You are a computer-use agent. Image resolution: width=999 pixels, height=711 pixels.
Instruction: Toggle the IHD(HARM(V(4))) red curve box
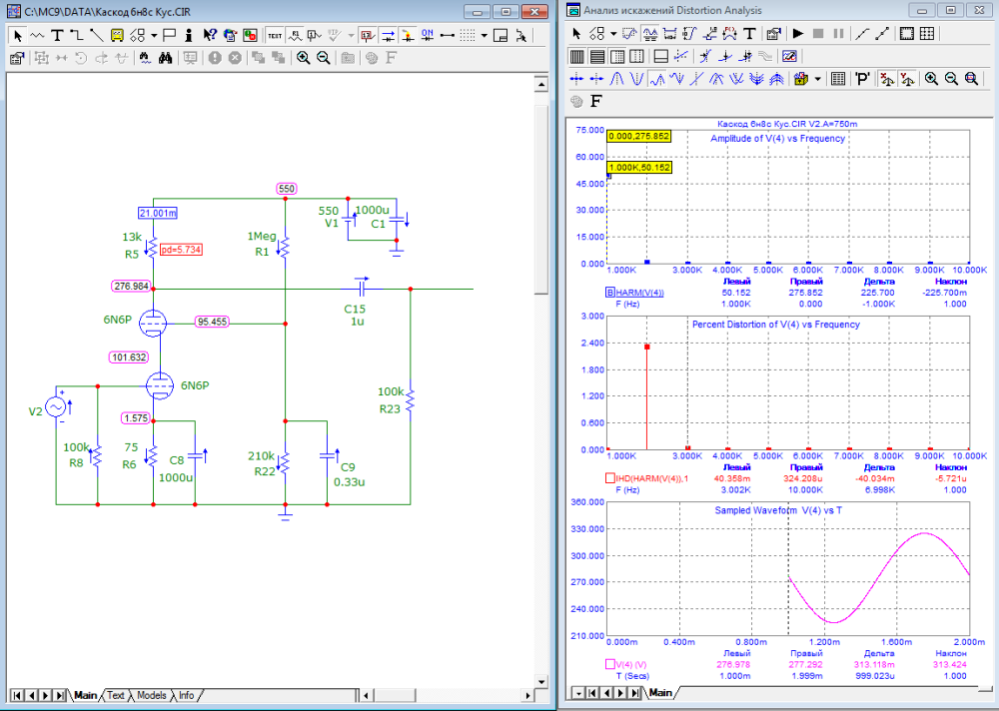(x=609, y=478)
